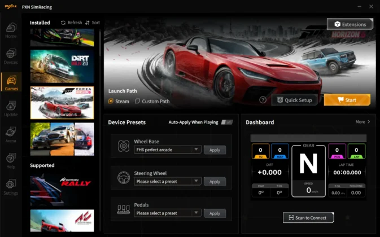Apply the Wheel Base preset
The height and width of the screenshot is (237, 380).
point(215,150)
